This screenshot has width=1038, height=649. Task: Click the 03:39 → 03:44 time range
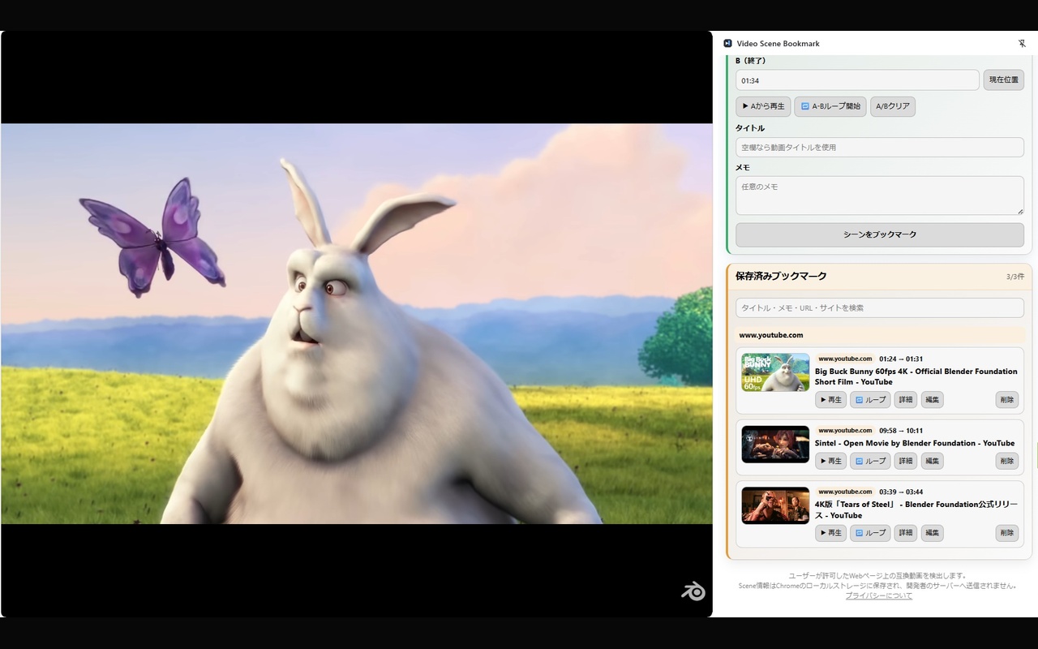click(901, 492)
